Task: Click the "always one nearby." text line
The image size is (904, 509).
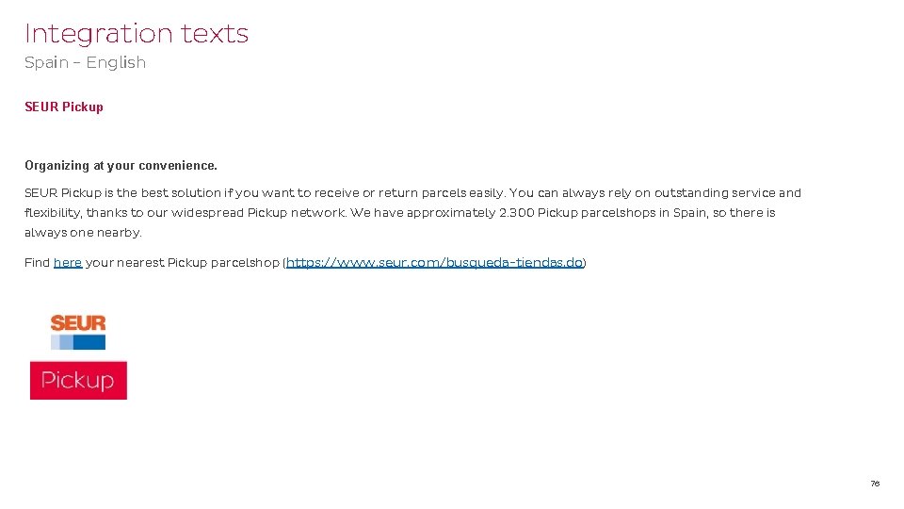Action: (x=83, y=233)
